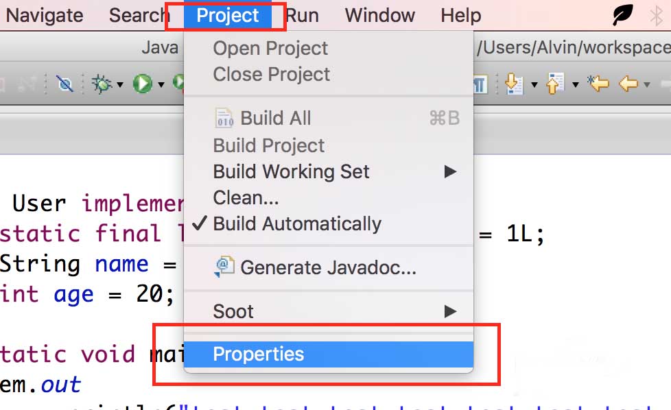Click the Skip All Breakpoints icon

(x=65, y=84)
